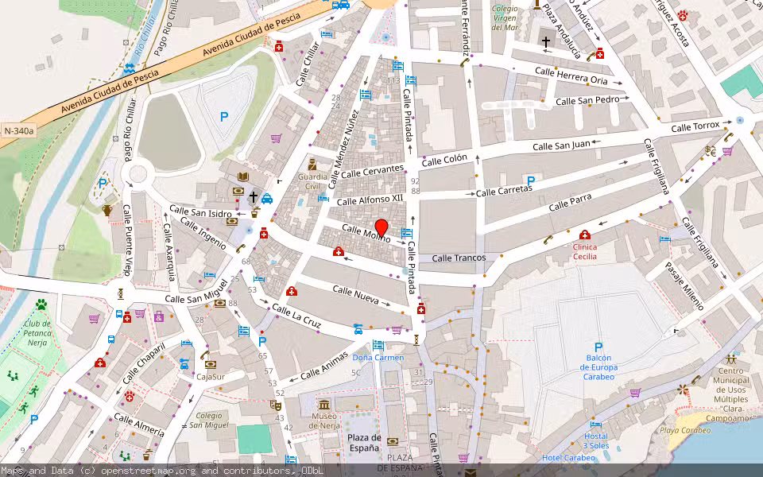Image resolution: width=763 pixels, height=477 pixels.
Task: Click the telephone icon beside Calle Ingenio
Action: 240,249
